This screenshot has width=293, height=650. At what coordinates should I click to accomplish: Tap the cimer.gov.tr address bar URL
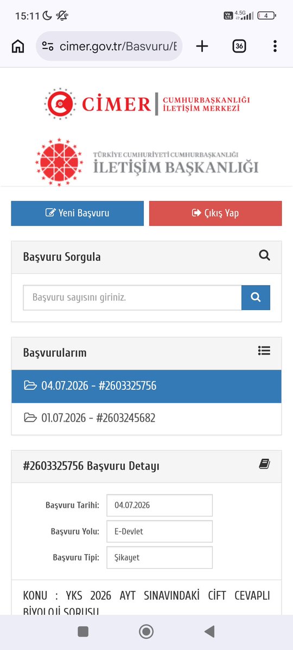[118, 47]
